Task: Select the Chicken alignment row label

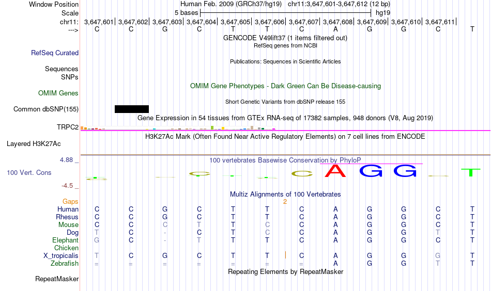Action: (x=66, y=248)
